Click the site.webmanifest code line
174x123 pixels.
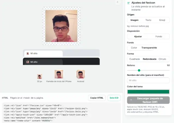click(30, 118)
